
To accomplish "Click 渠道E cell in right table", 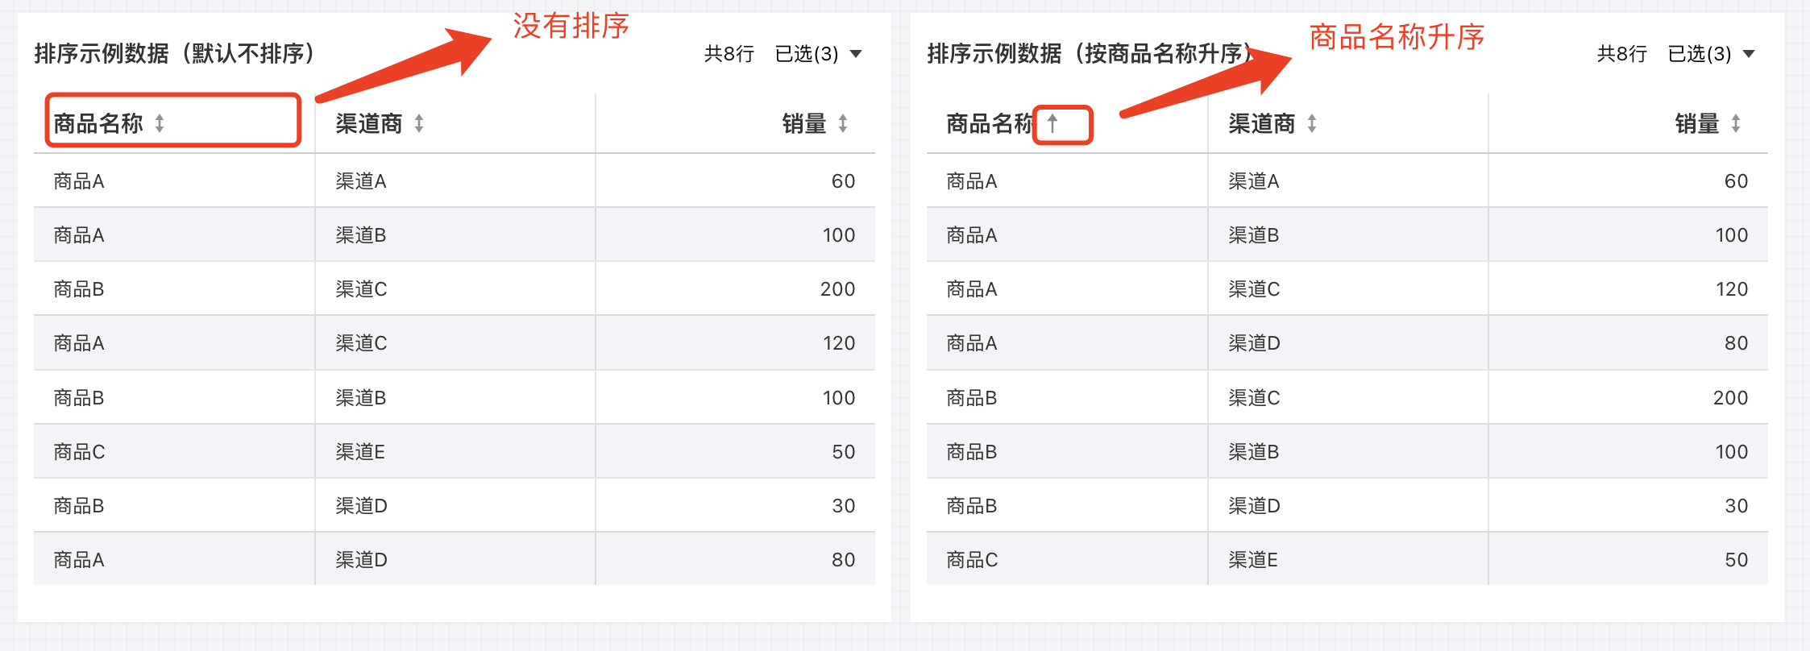I will tap(1253, 560).
